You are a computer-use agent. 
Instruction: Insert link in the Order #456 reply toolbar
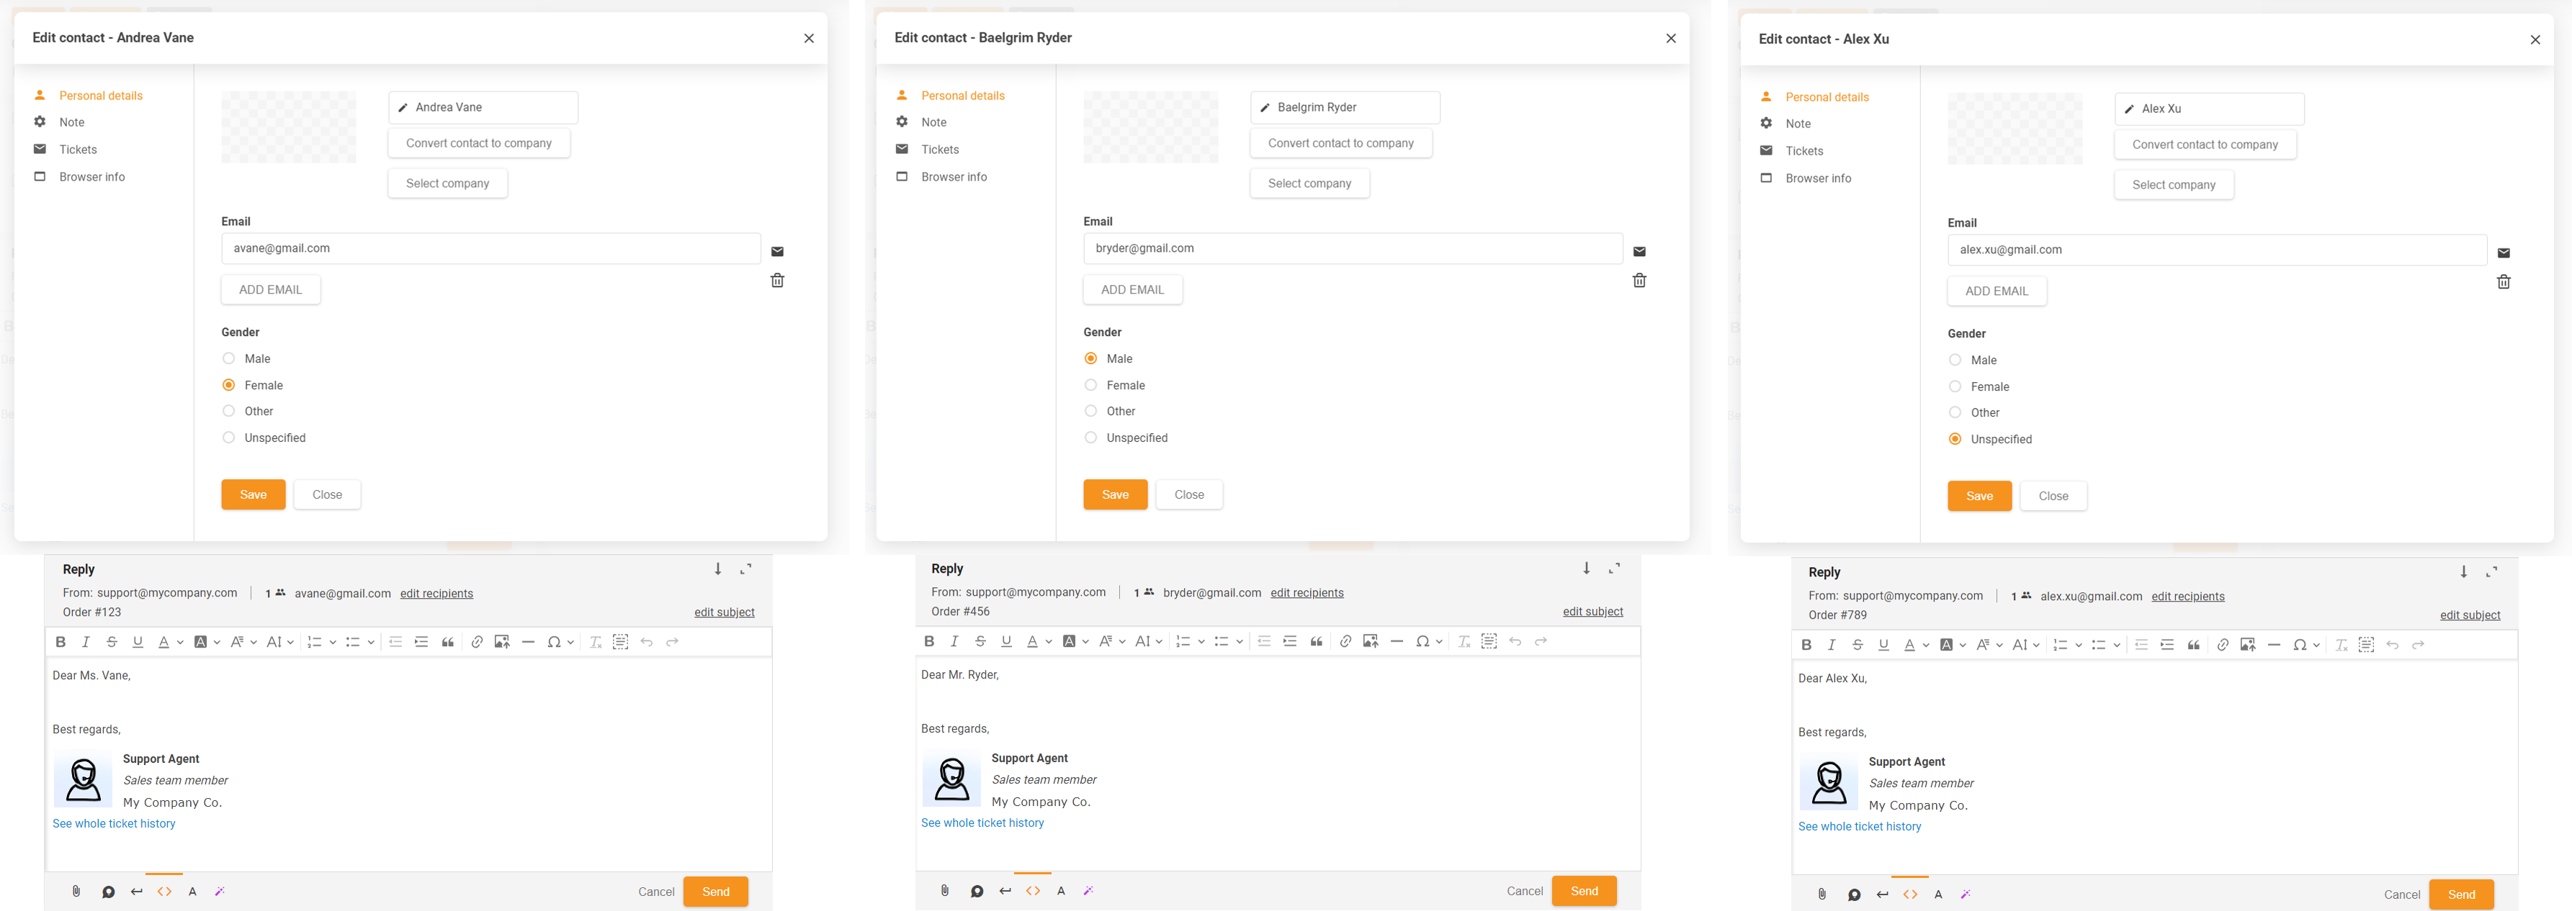click(1345, 640)
